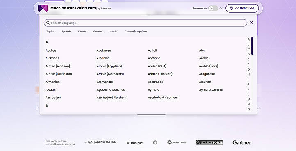This screenshot has width=296, height=151.
Task: Jump to letter E in alphabet index
Action: coord(248,59)
